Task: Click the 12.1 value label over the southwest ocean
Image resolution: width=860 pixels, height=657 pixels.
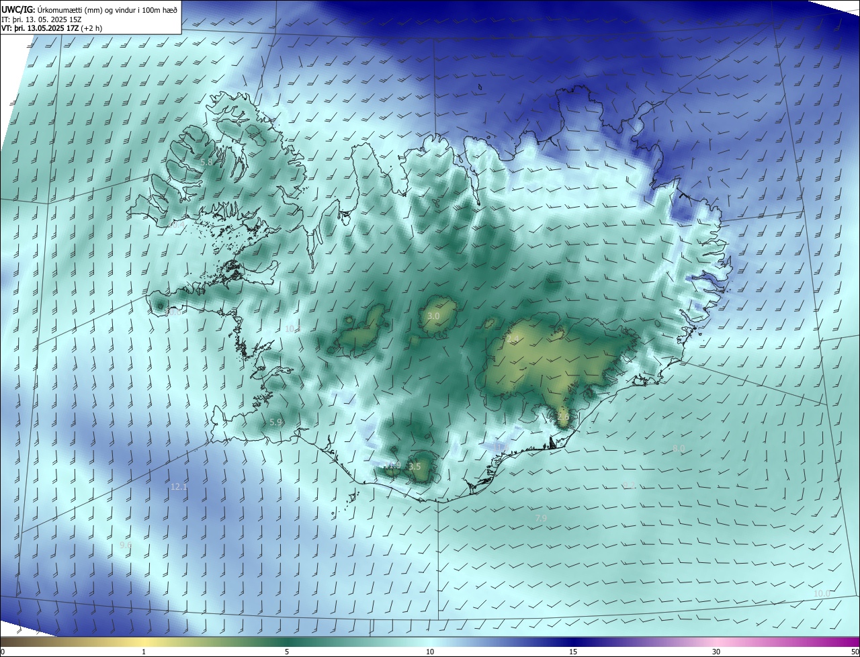Action: [179, 486]
